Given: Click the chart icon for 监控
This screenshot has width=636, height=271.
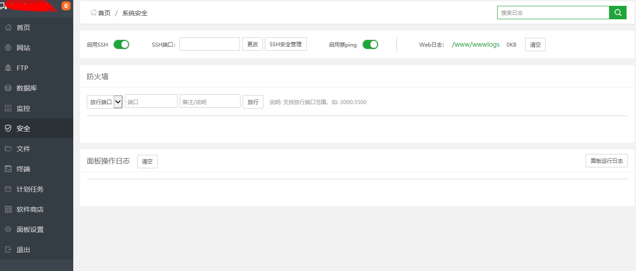Looking at the screenshot, I should (x=8, y=109).
